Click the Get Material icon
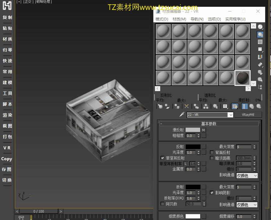The image size is (271, 220). (160, 106)
